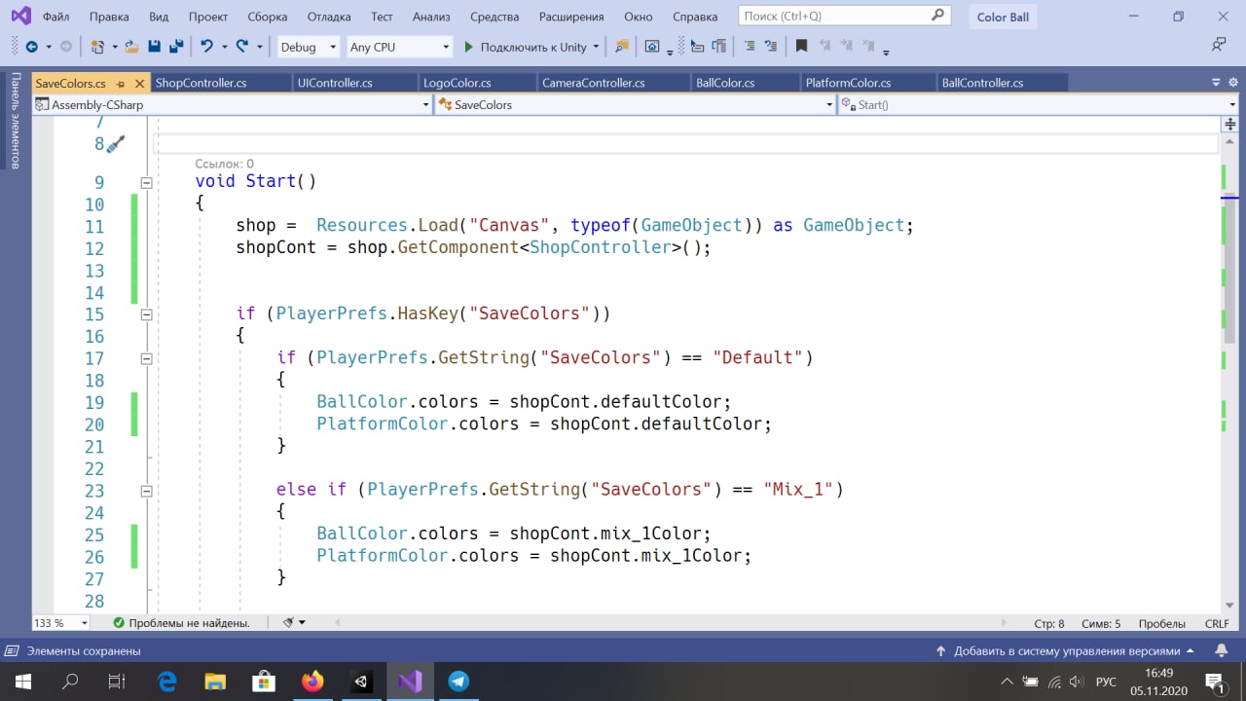The image size is (1246, 701).
Task: Click the Пробелы indentation indicator
Action: tap(1161, 623)
